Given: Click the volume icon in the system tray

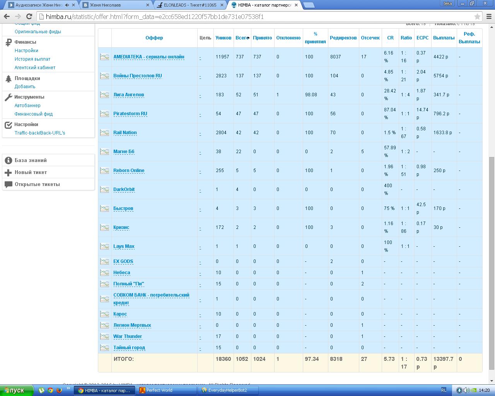Looking at the screenshot, I should [466, 390].
